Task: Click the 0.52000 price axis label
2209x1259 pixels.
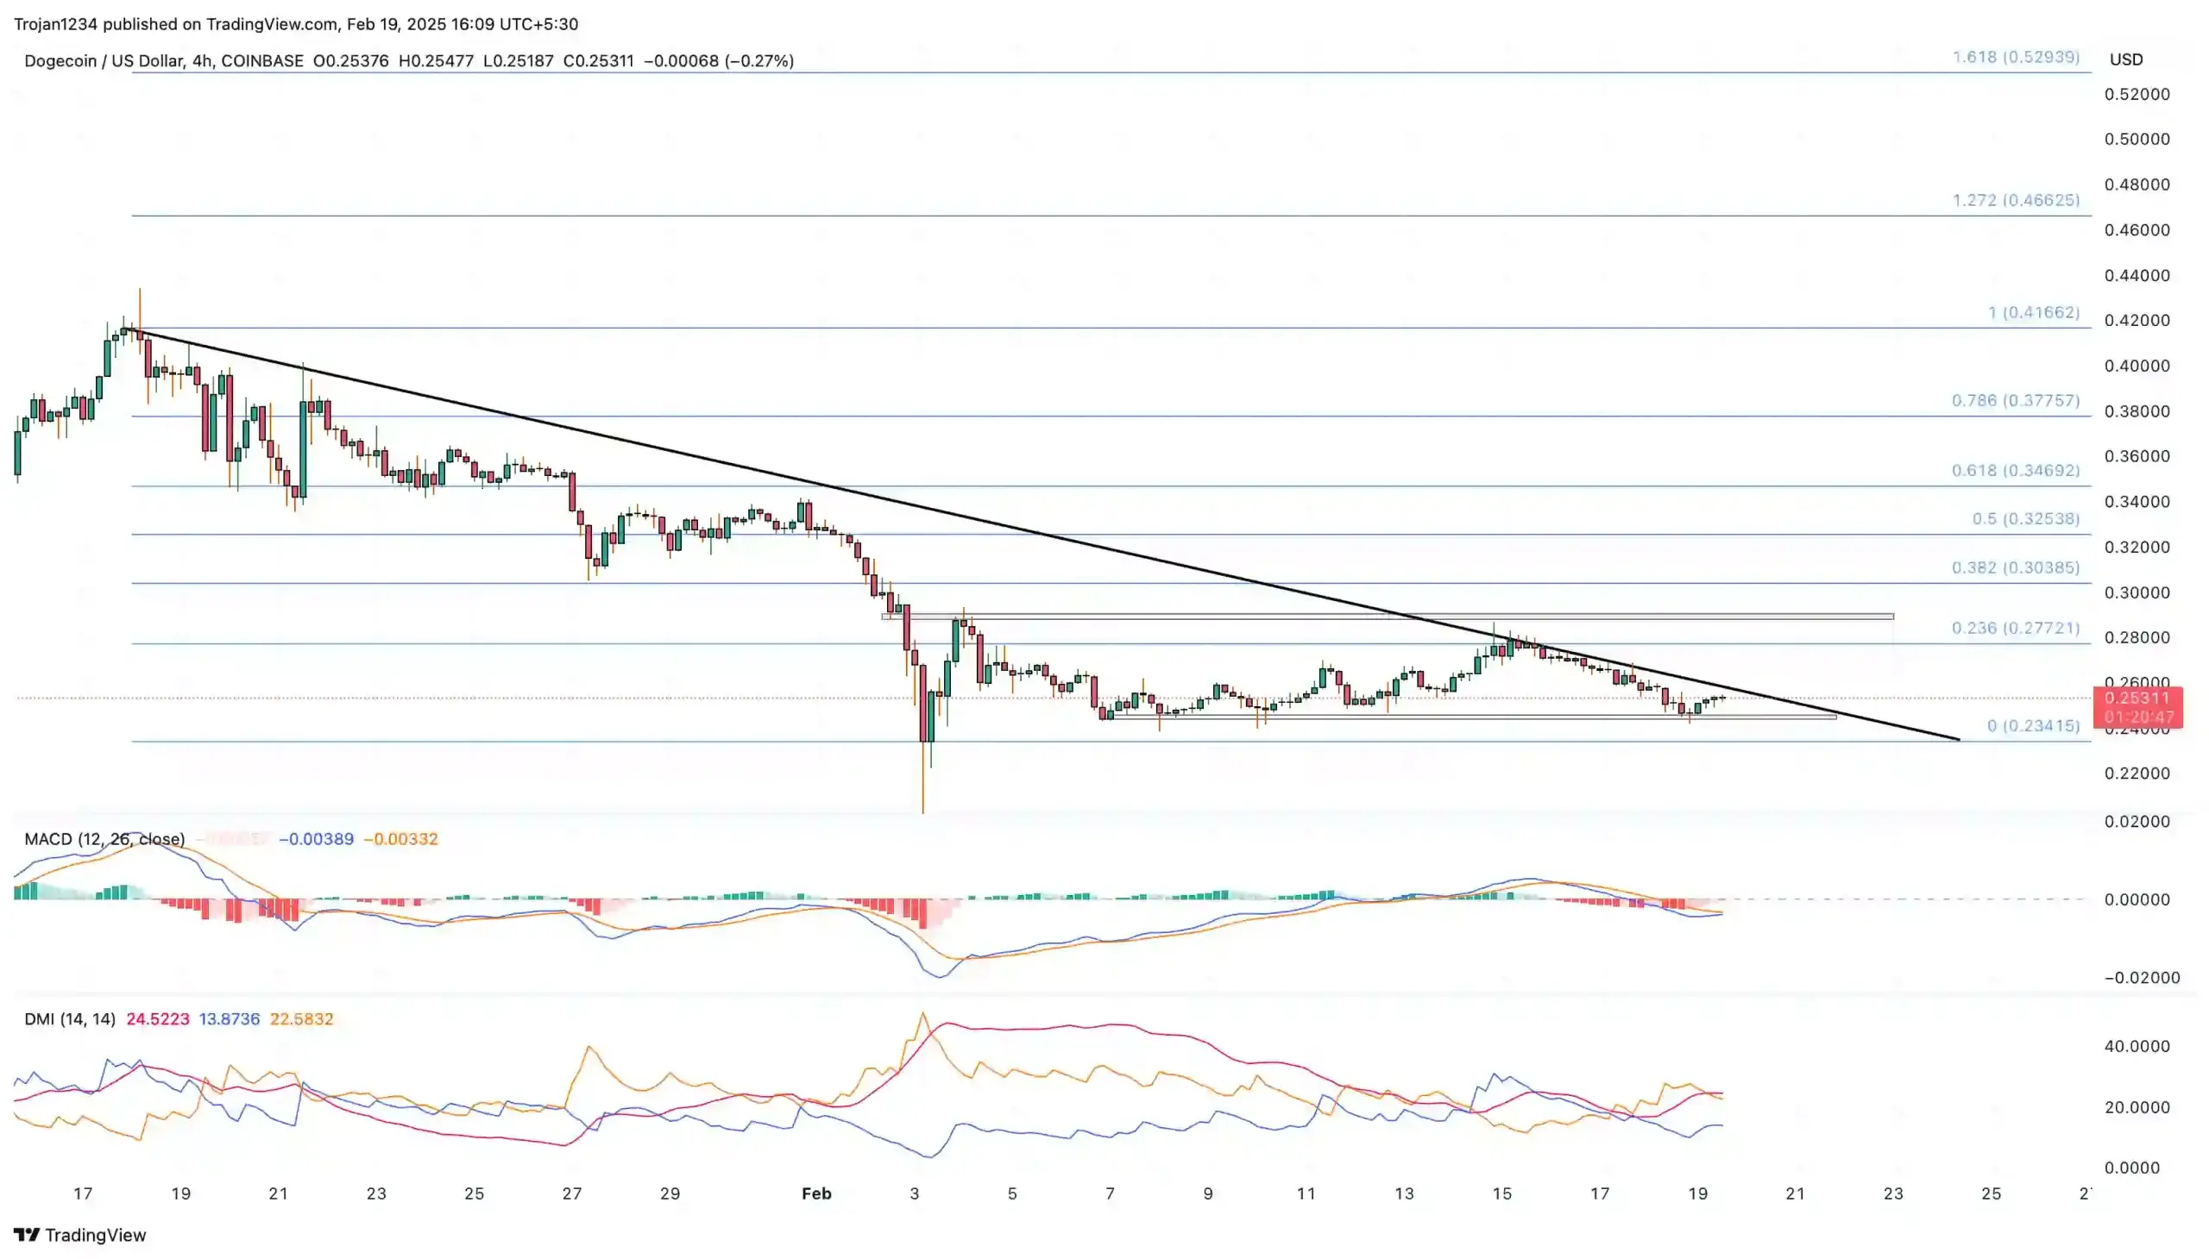Action: (x=2137, y=94)
